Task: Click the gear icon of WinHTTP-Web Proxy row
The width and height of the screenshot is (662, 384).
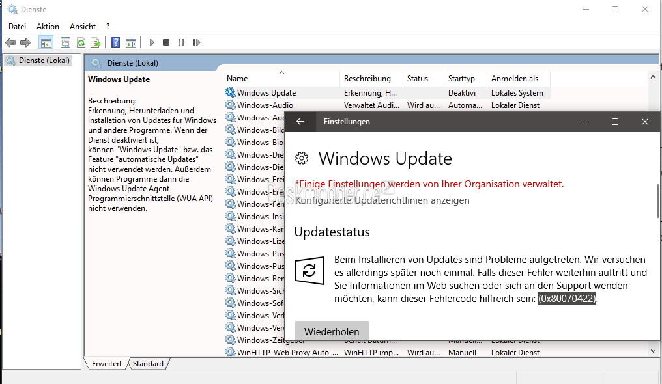Action: point(231,352)
